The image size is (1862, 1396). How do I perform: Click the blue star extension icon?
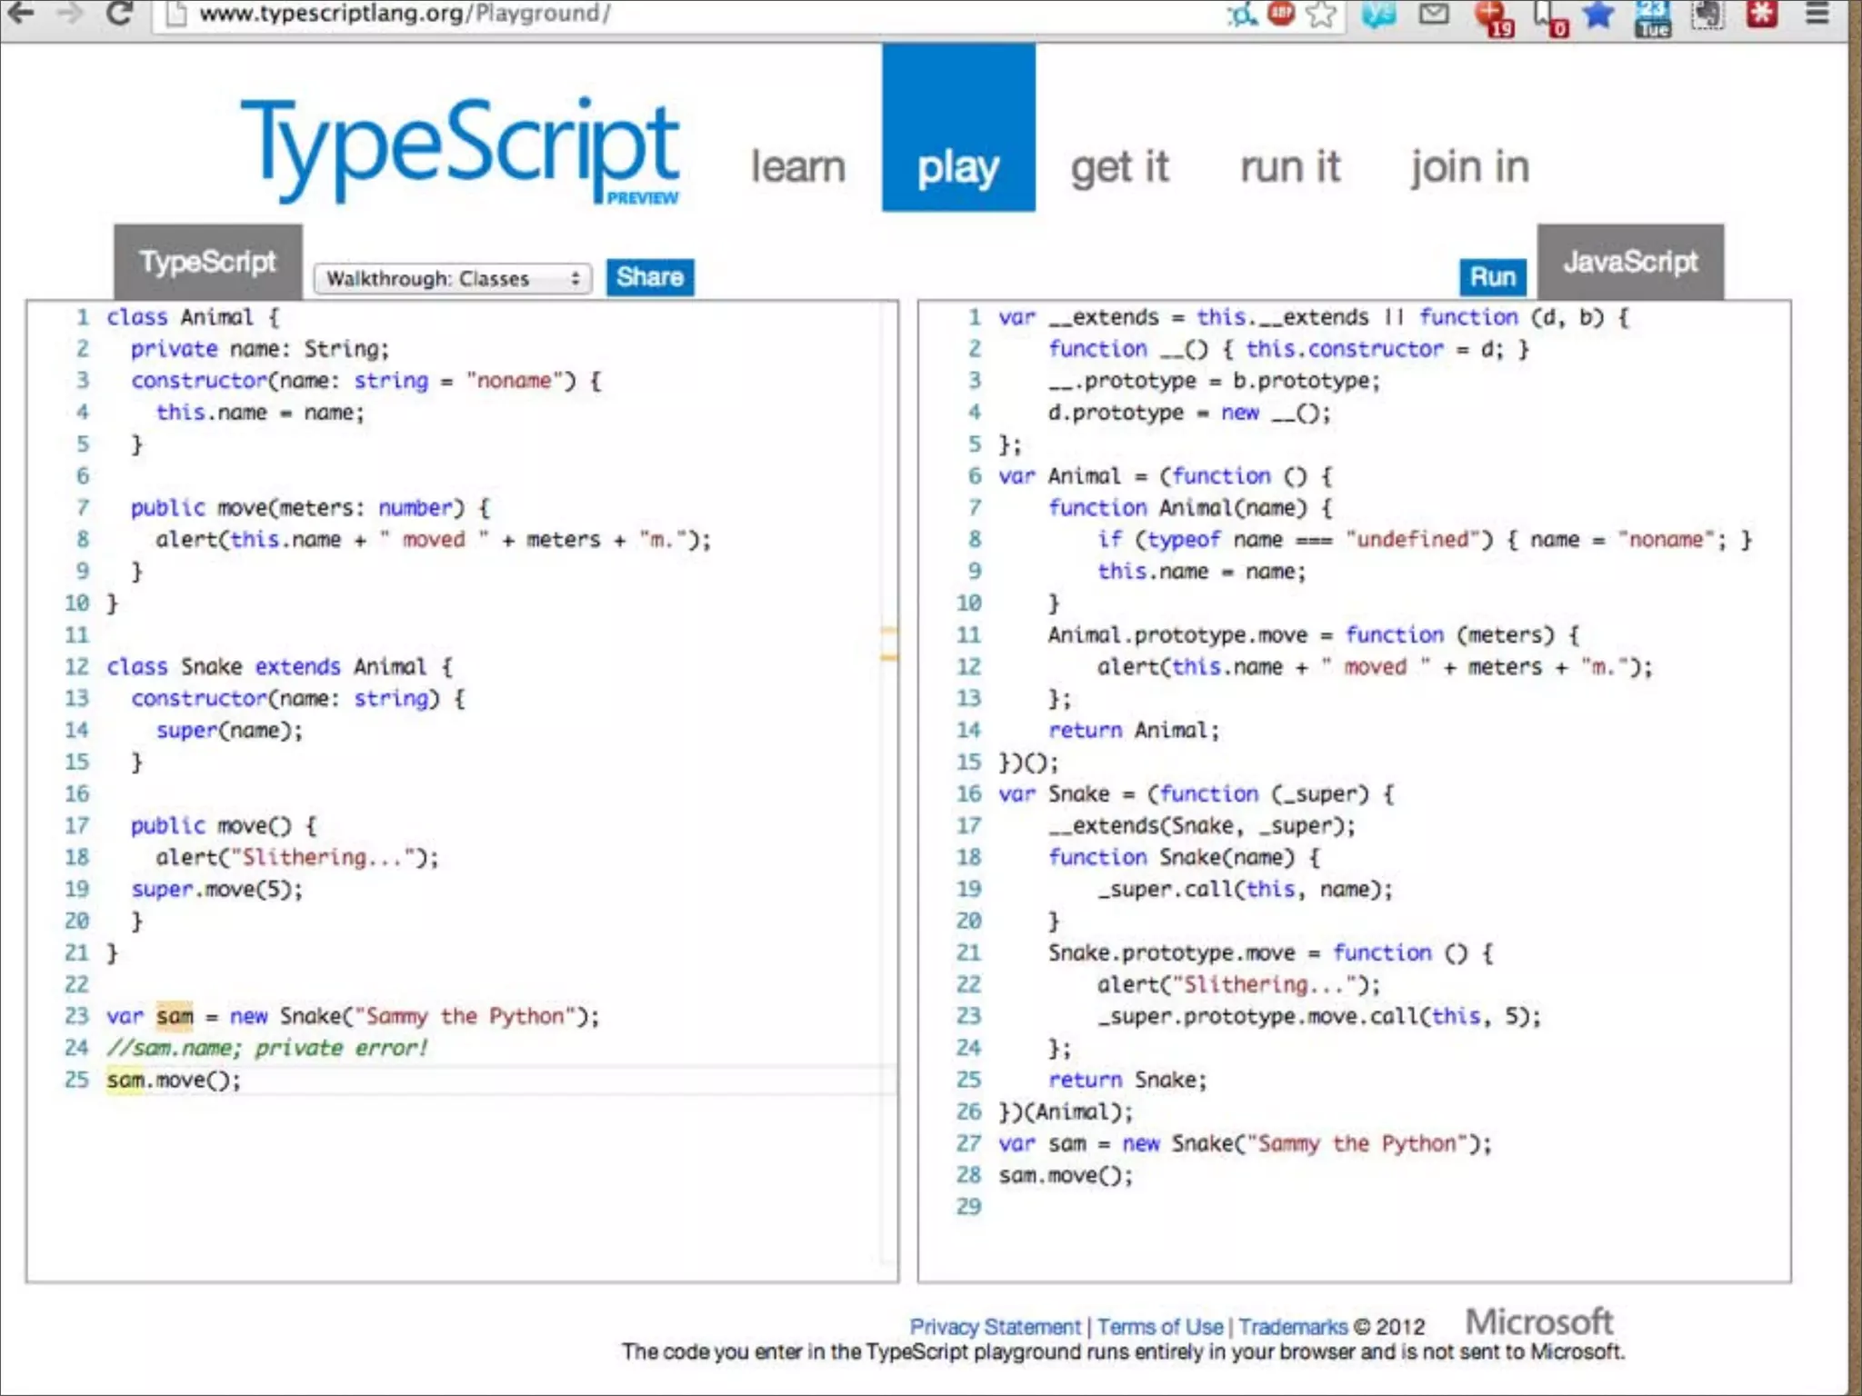click(x=1597, y=14)
